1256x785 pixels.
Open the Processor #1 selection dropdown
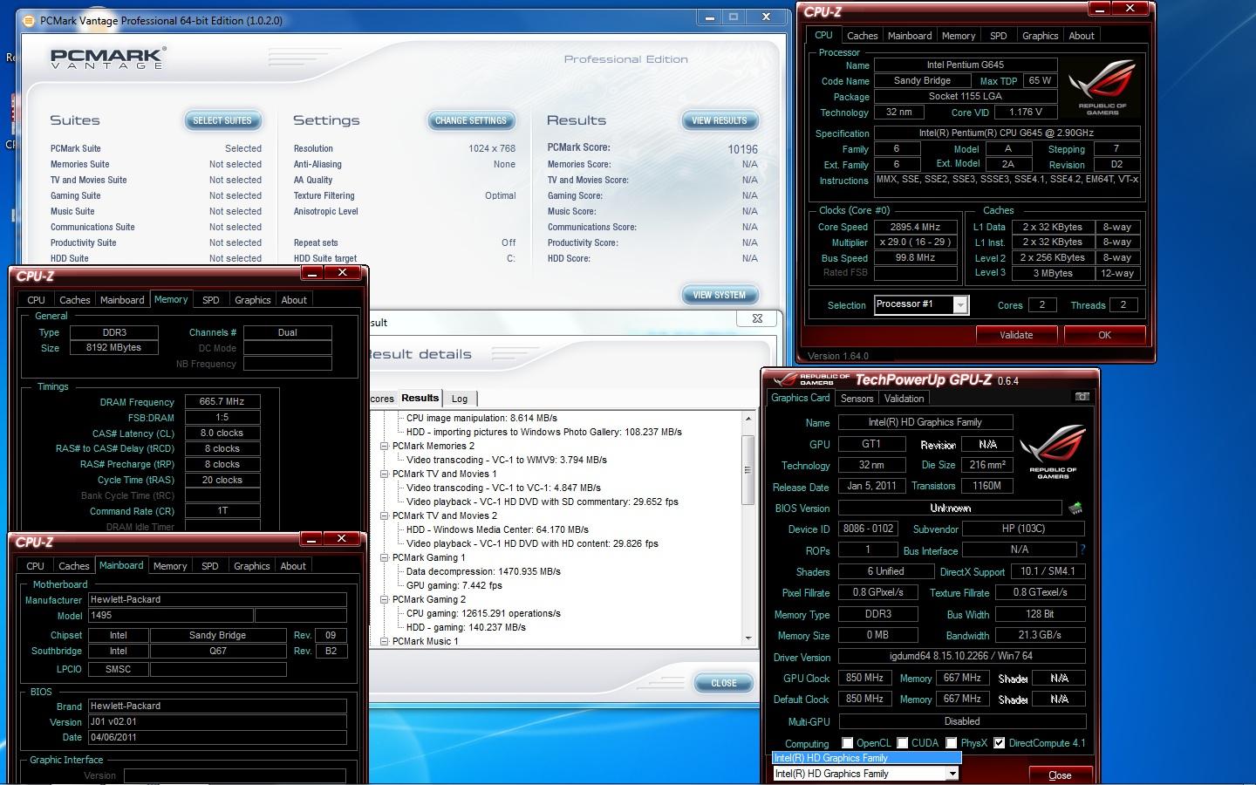959,304
